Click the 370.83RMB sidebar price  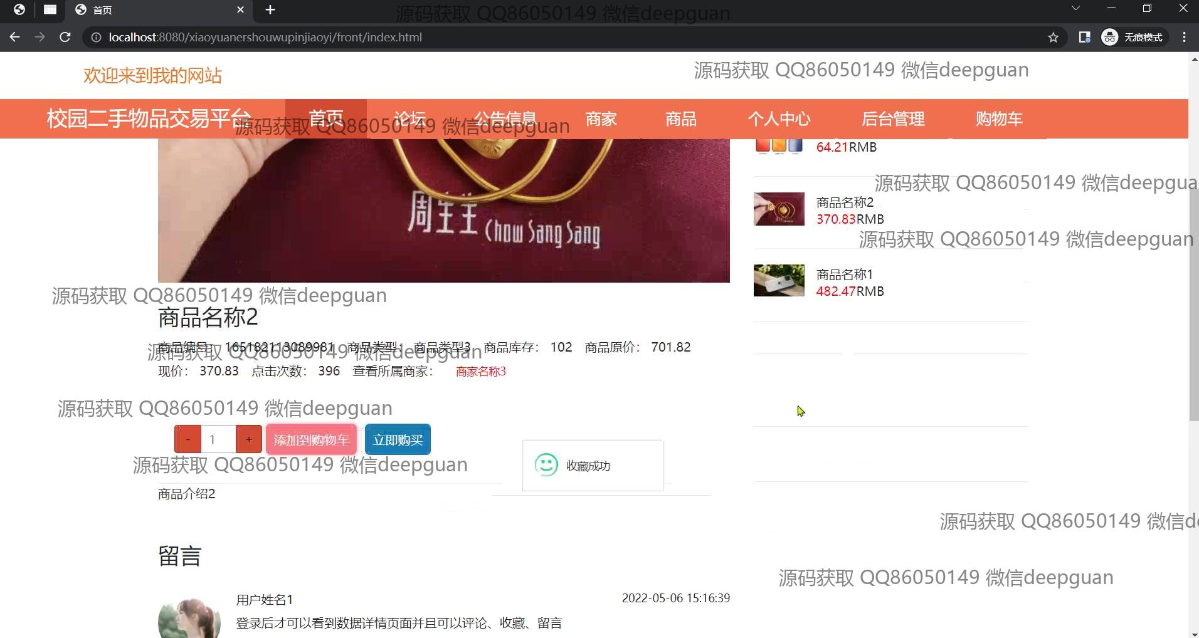850,219
